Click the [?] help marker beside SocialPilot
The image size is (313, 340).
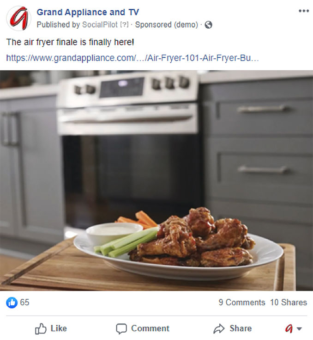[x=124, y=25]
